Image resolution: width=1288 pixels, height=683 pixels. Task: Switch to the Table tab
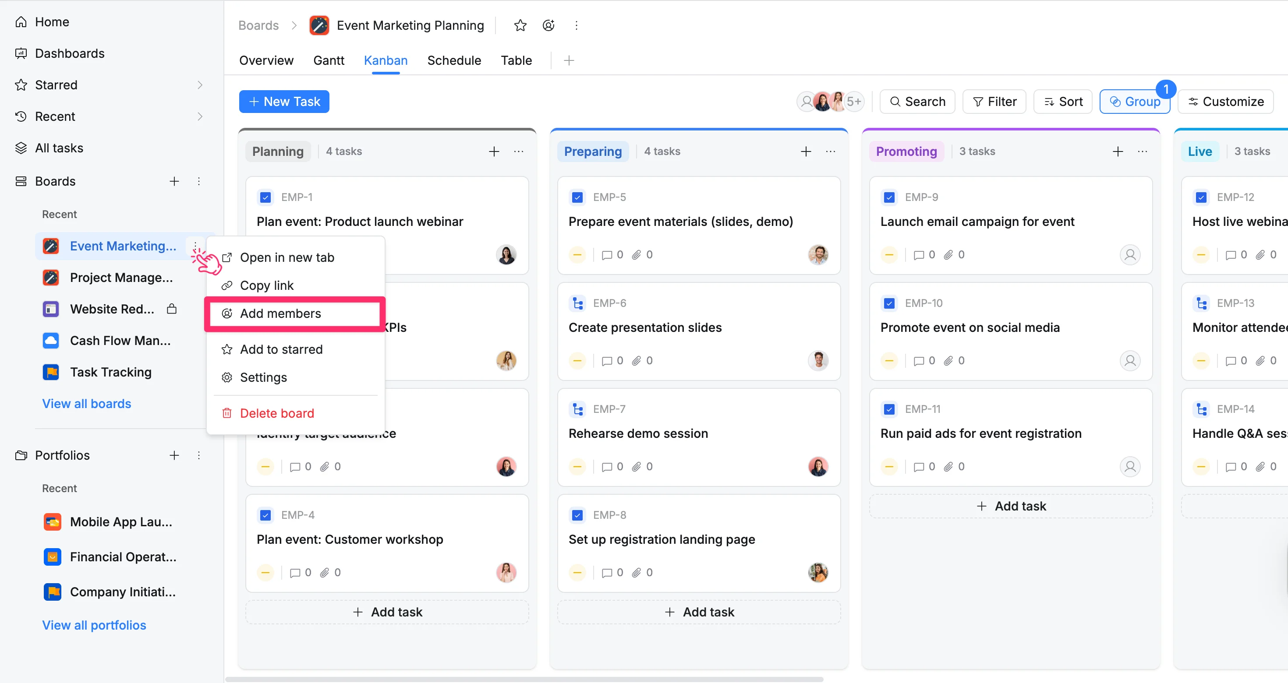pyautogui.click(x=516, y=60)
